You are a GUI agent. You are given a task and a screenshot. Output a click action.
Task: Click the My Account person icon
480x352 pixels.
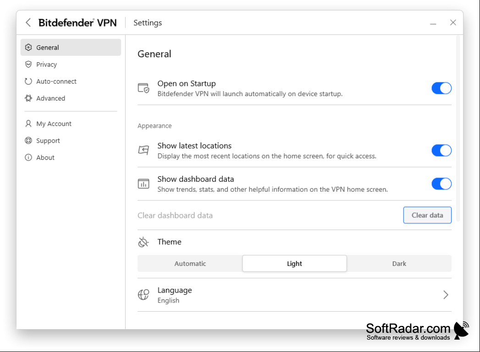click(x=28, y=124)
